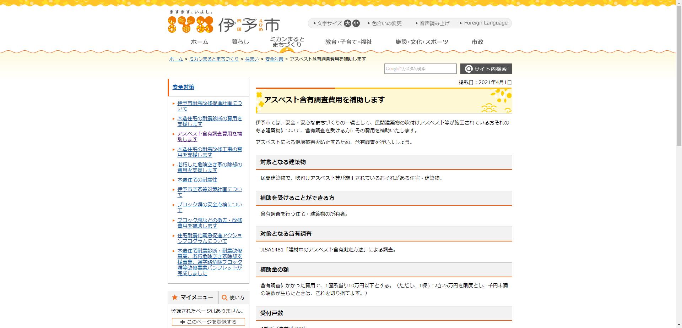Screen dimensions: 682x328
Task: Click the サイト内検索 magnifier icon
Action: pos(469,69)
